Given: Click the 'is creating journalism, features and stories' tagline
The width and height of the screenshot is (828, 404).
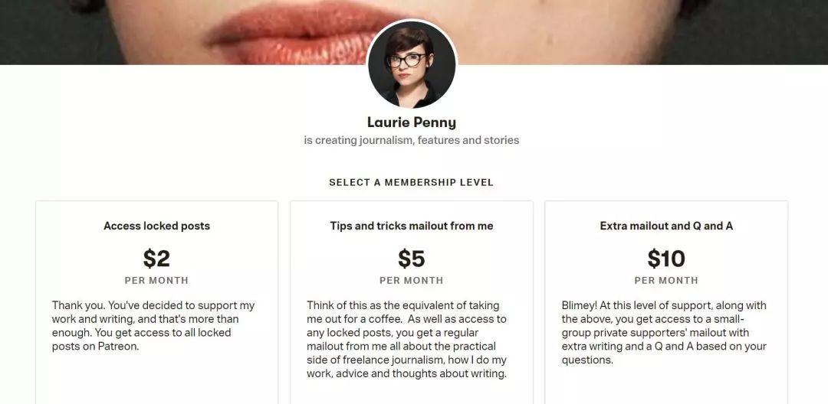Looking at the screenshot, I should point(412,141).
